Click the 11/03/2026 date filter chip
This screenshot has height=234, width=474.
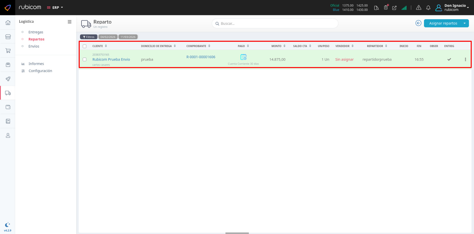[x=128, y=37]
